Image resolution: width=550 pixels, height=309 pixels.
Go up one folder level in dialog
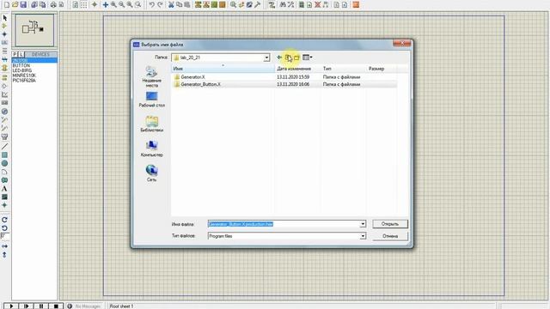click(288, 58)
